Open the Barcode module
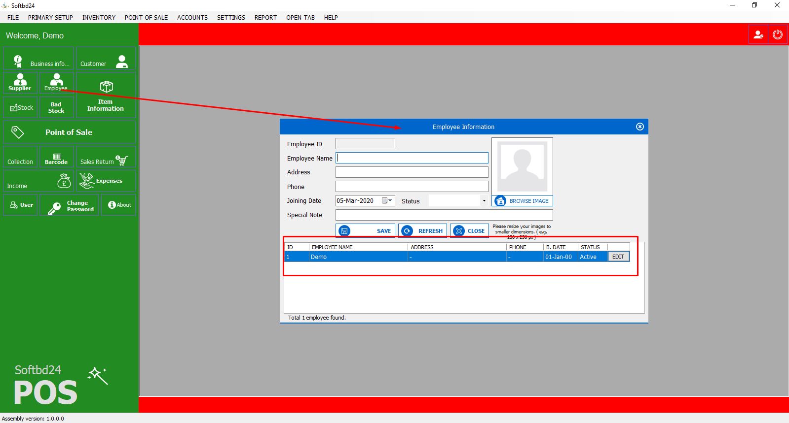Image resolution: width=789 pixels, height=423 pixels. click(x=56, y=157)
